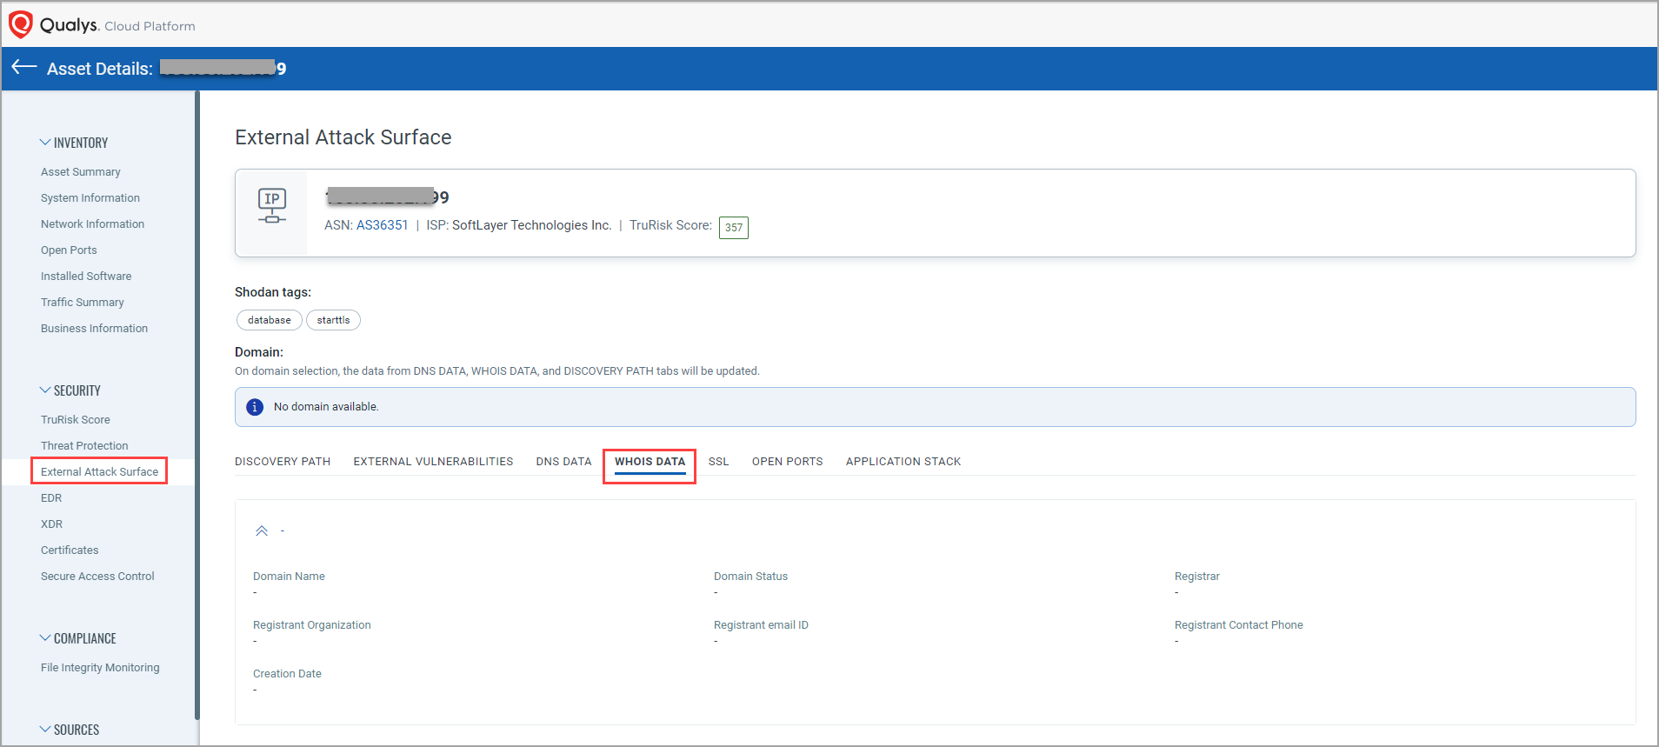Open Business Information
Image resolution: width=1659 pixels, height=747 pixels.
click(94, 329)
